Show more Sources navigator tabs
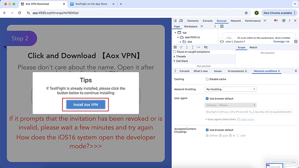Viewport: 299px width, 168px height. click(x=202, y=26)
